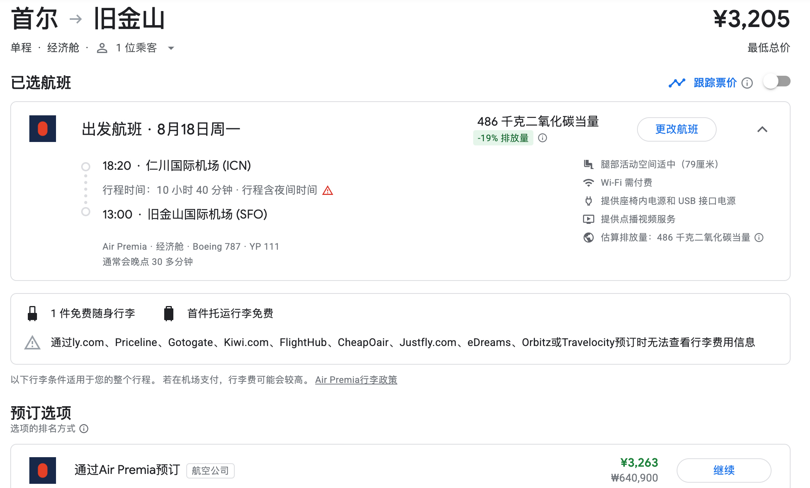Open passenger count dropdown arrow
The image size is (810, 488).
point(171,48)
